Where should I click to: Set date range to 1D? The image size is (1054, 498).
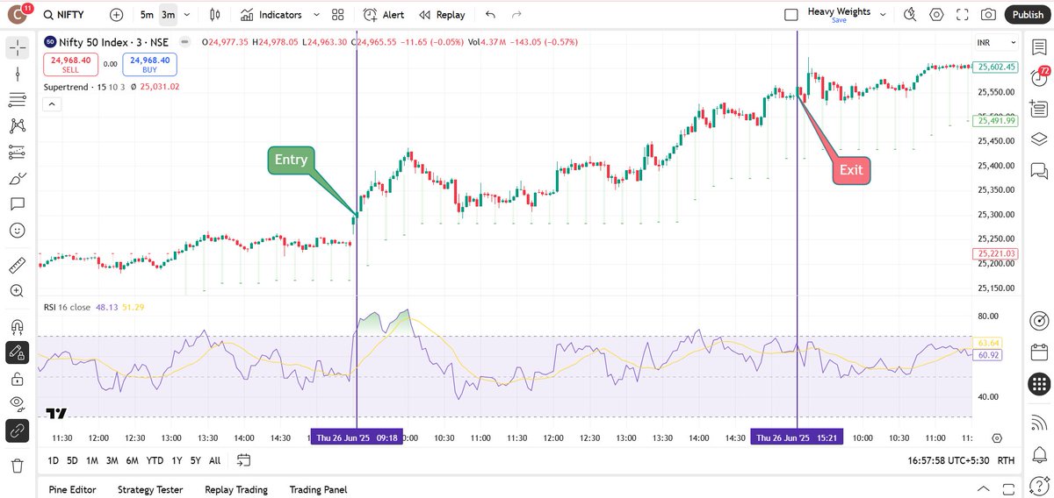[53, 460]
